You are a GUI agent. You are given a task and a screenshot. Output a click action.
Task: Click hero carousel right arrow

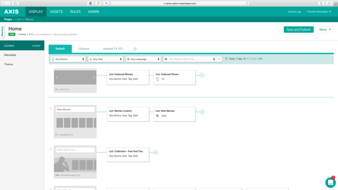coord(94,78)
